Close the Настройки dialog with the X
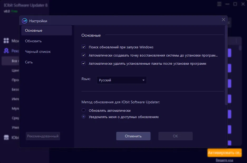 (x=223, y=20)
